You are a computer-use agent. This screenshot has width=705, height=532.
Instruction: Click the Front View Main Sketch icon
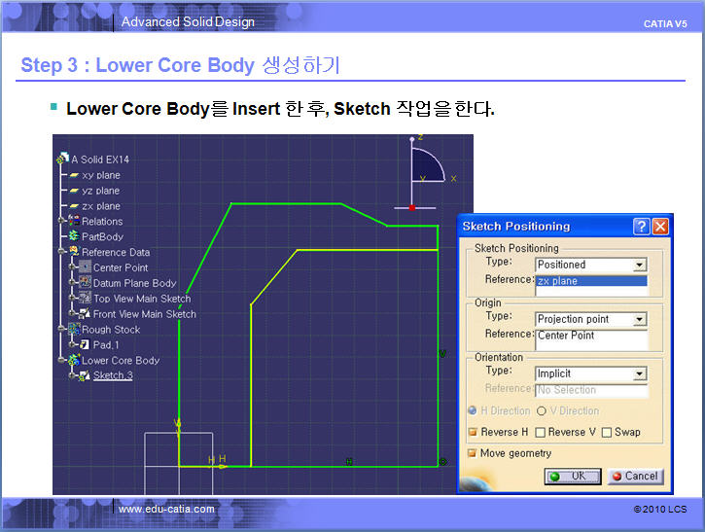click(85, 313)
